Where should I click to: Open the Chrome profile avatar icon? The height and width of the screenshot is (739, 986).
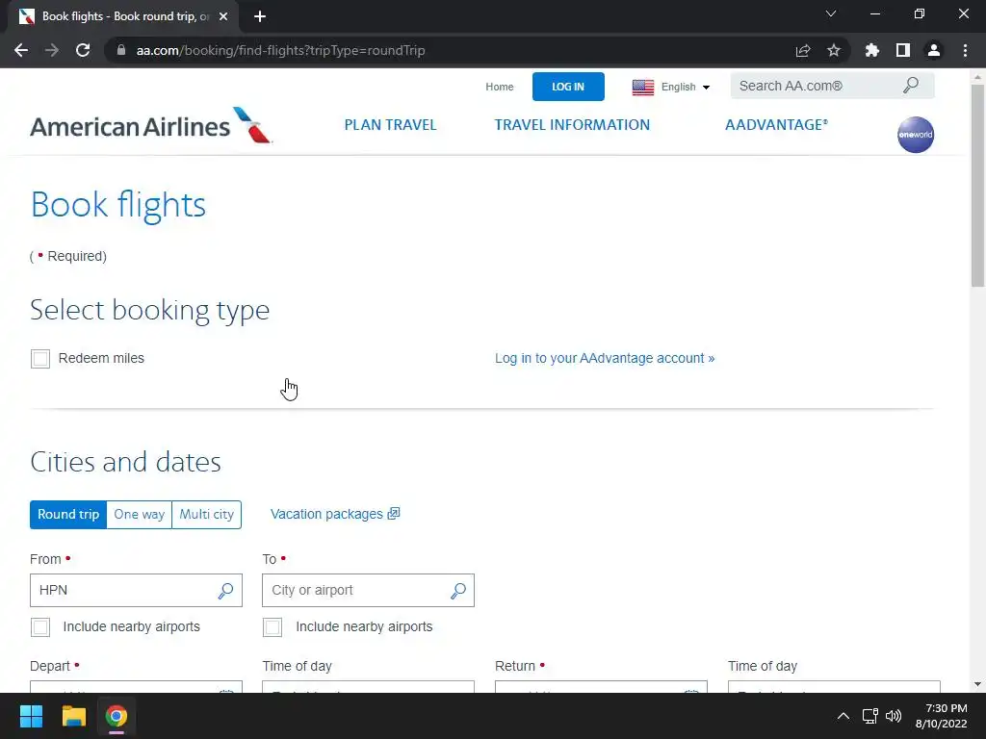[934, 50]
